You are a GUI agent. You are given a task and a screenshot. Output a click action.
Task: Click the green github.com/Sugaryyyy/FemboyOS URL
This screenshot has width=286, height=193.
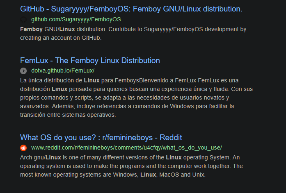tap(76, 19)
